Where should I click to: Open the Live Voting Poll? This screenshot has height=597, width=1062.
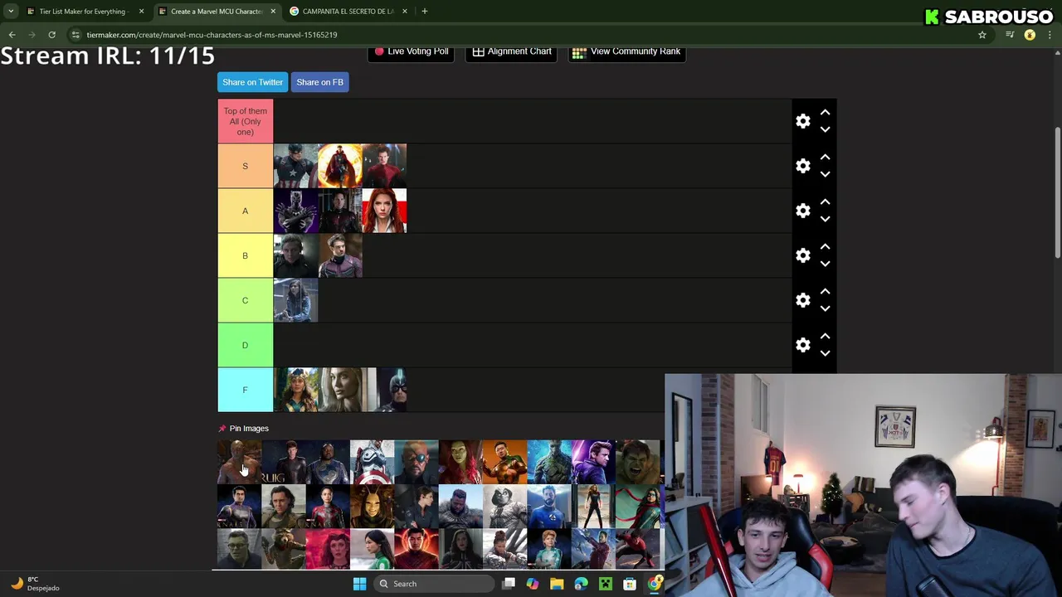(411, 51)
